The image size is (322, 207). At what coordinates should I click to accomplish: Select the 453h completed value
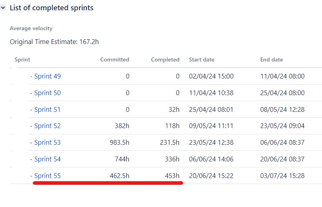(172, 176)
